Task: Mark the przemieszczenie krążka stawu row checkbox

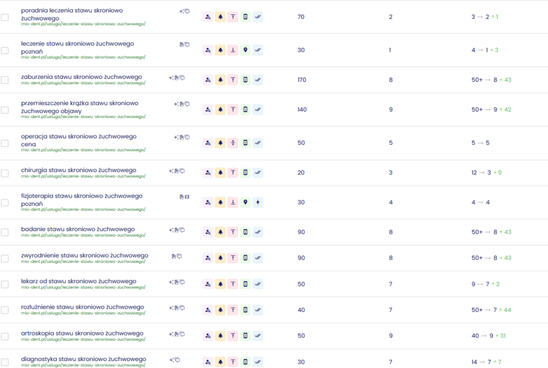Action: (x=5, y=109)
